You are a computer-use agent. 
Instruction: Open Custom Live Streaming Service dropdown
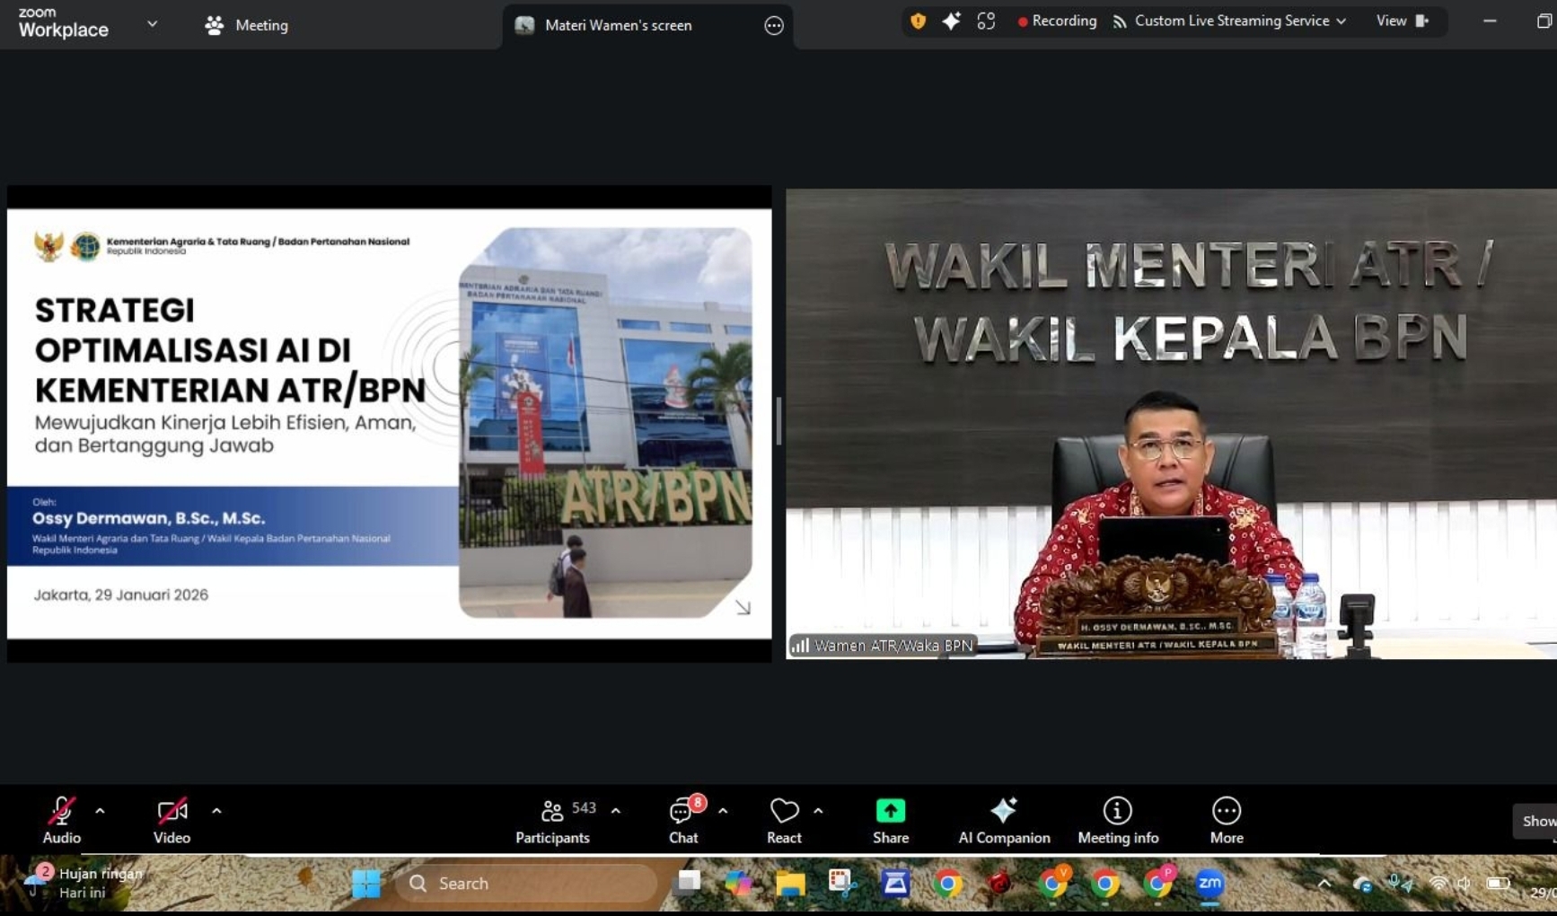(1230, 22)
